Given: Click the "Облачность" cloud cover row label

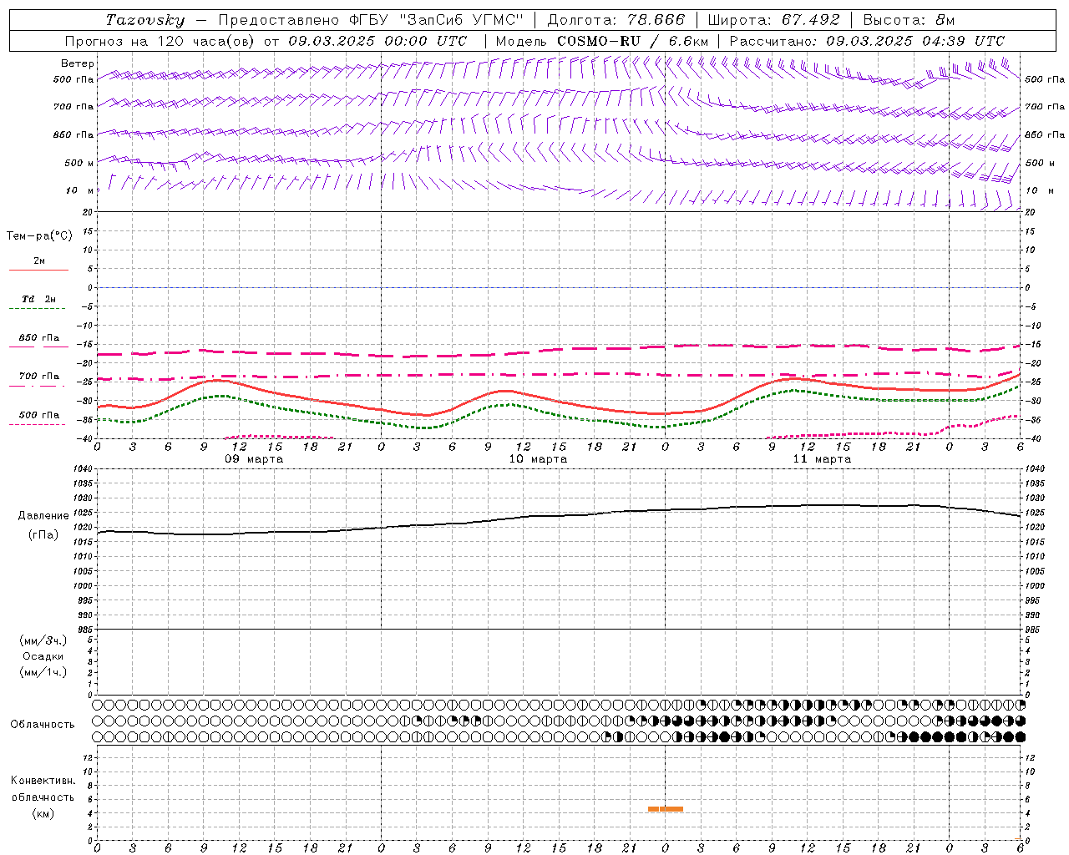Looking at the screenshot, I should 43,724.
